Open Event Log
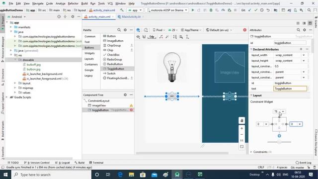This screenshot has width=318, height=179. 304,163
